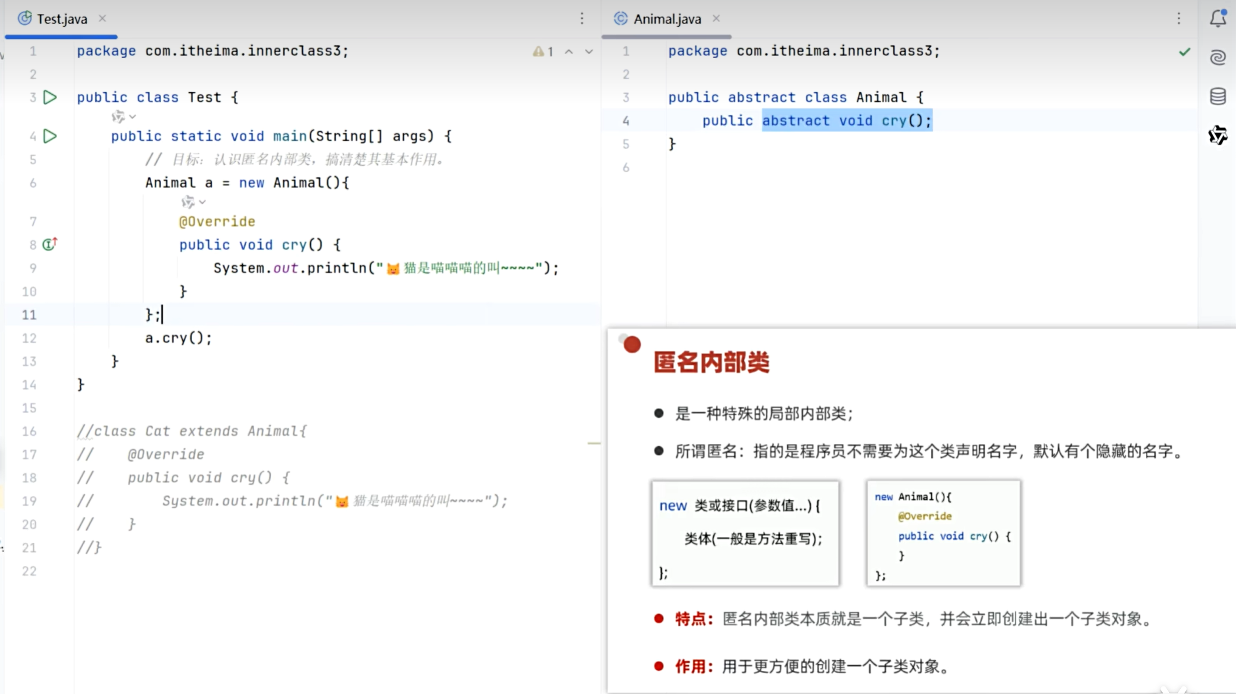Jump to previous warning using up chevron
Viewport: 1236px width, 694px height.
tap(569, 51)
